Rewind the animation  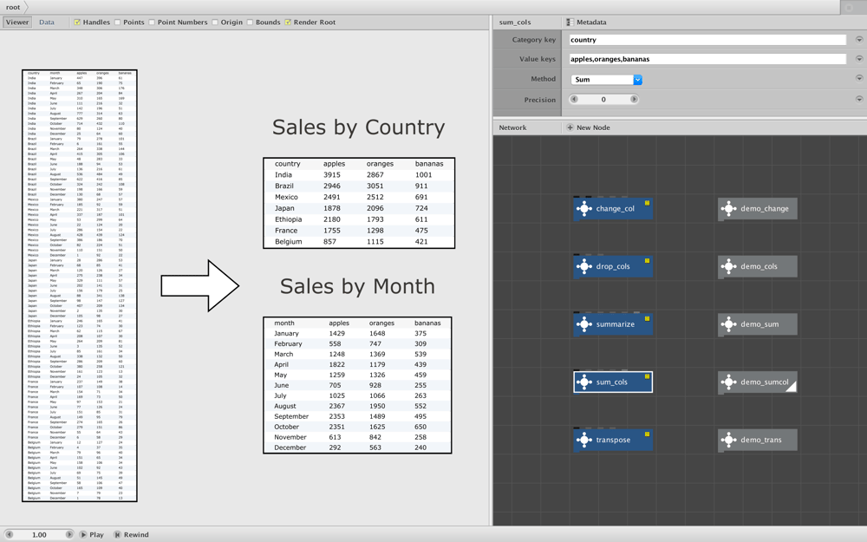tap(132, 535)
